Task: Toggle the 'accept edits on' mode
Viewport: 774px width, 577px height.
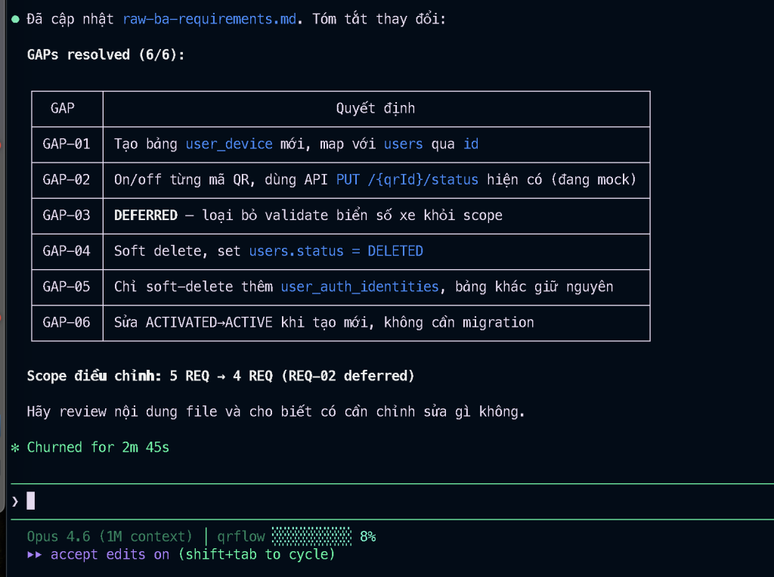Action: click(110, 555)
